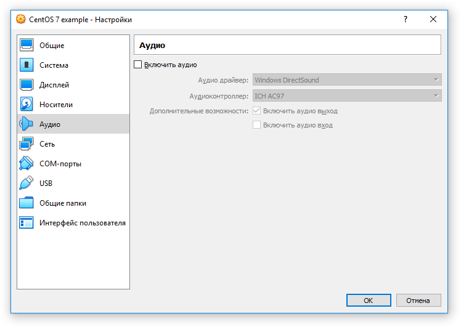Open the Windows DirectSound combo box
This screenshot has height=327, width=461.
click(347, 79)
